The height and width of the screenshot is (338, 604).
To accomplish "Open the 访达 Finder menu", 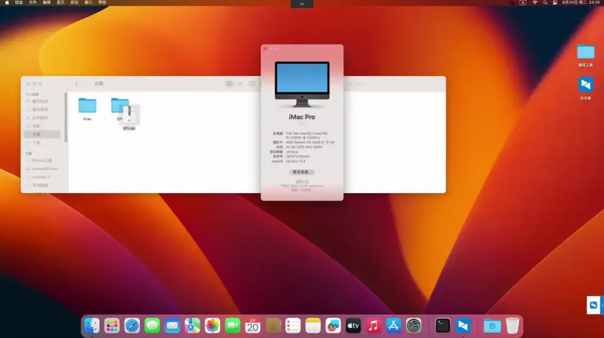I will click(19, 2).
